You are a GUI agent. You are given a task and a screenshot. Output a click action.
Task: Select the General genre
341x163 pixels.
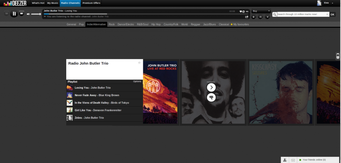click(x=71, y=25)
